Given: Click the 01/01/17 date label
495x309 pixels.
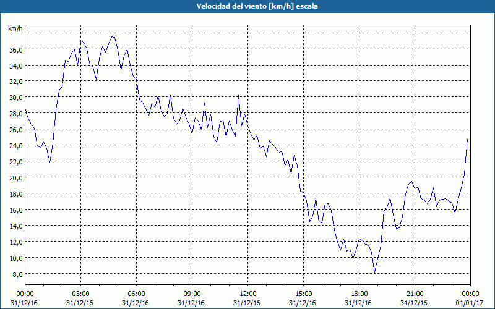Looking at the screenshot, I should 470,303.
